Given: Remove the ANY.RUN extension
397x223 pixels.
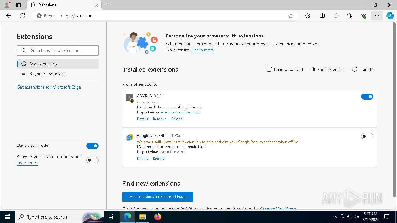Looking at the screenshot, I should [x=159, y=119].
